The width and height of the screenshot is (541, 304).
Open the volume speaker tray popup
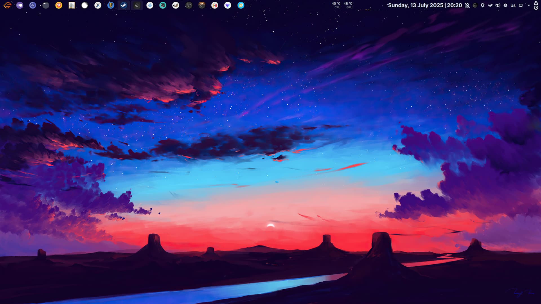(498, 5)
